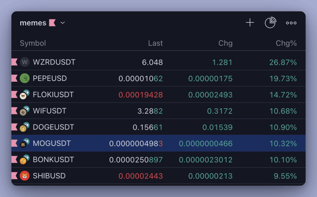317x197 pixels.
Task: Click change value 0.3172
Action: coord(220,111)
